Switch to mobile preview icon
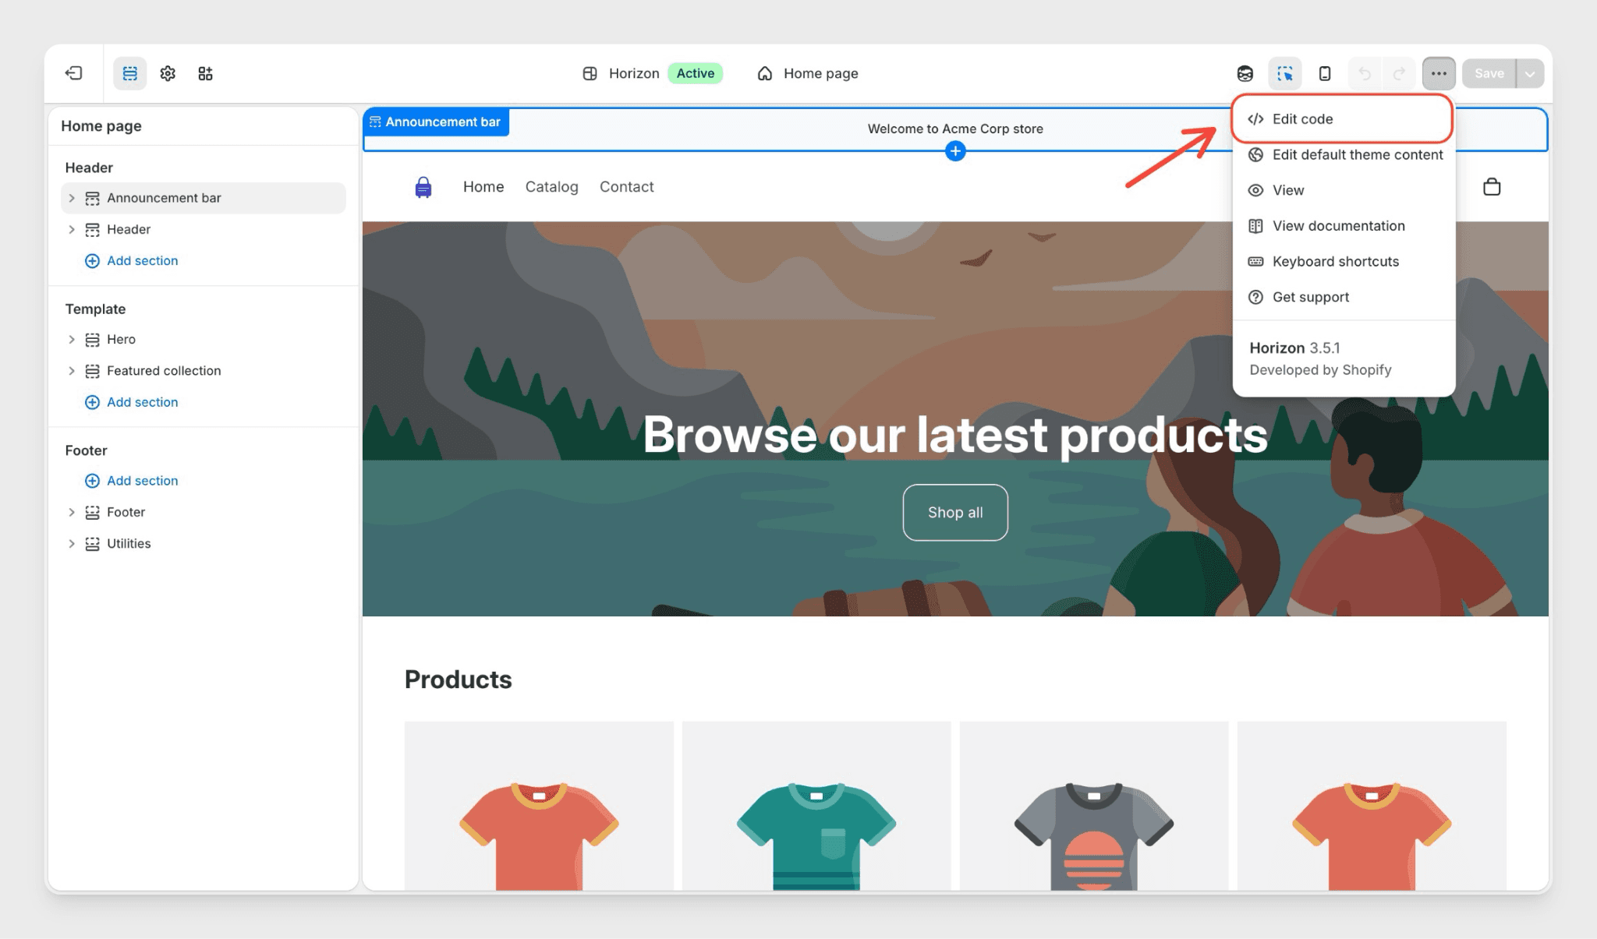 [x=1325, y=73]
